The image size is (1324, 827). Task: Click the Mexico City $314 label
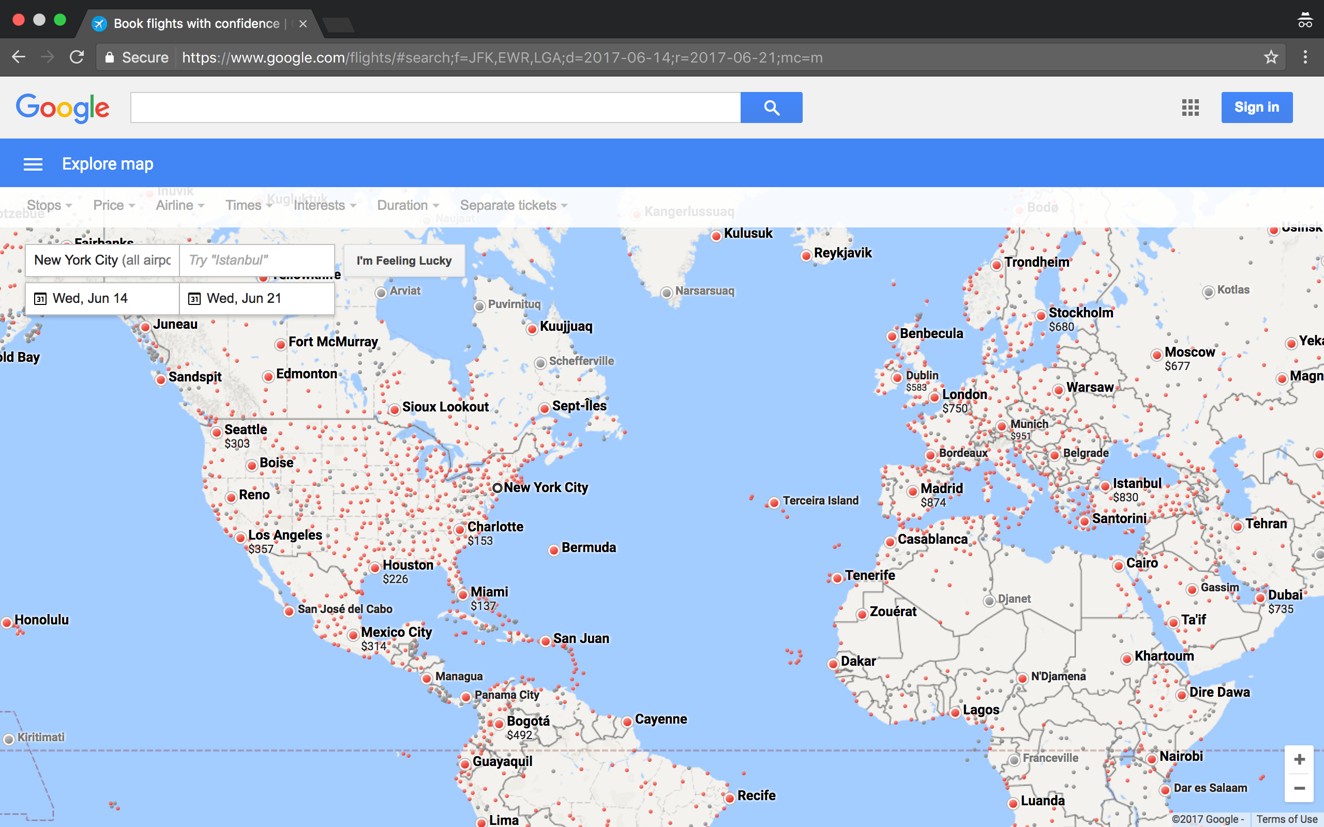[x=396, y=639]
